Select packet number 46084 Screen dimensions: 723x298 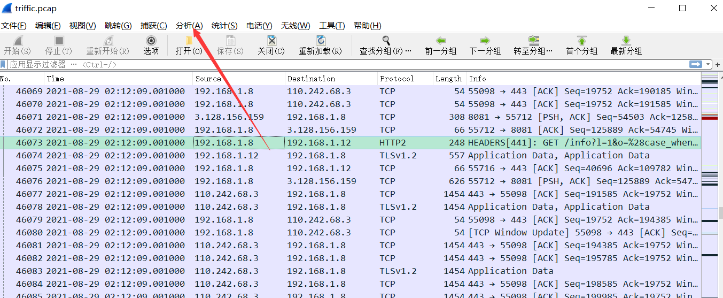click(x=350, y=284)
